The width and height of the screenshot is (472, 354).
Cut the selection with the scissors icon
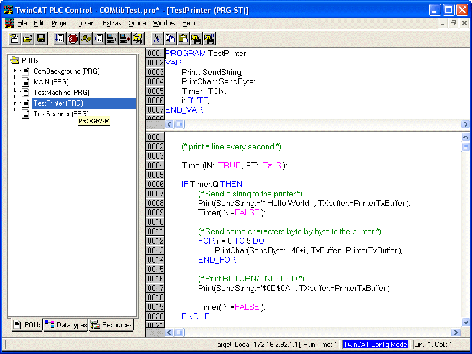157,39
